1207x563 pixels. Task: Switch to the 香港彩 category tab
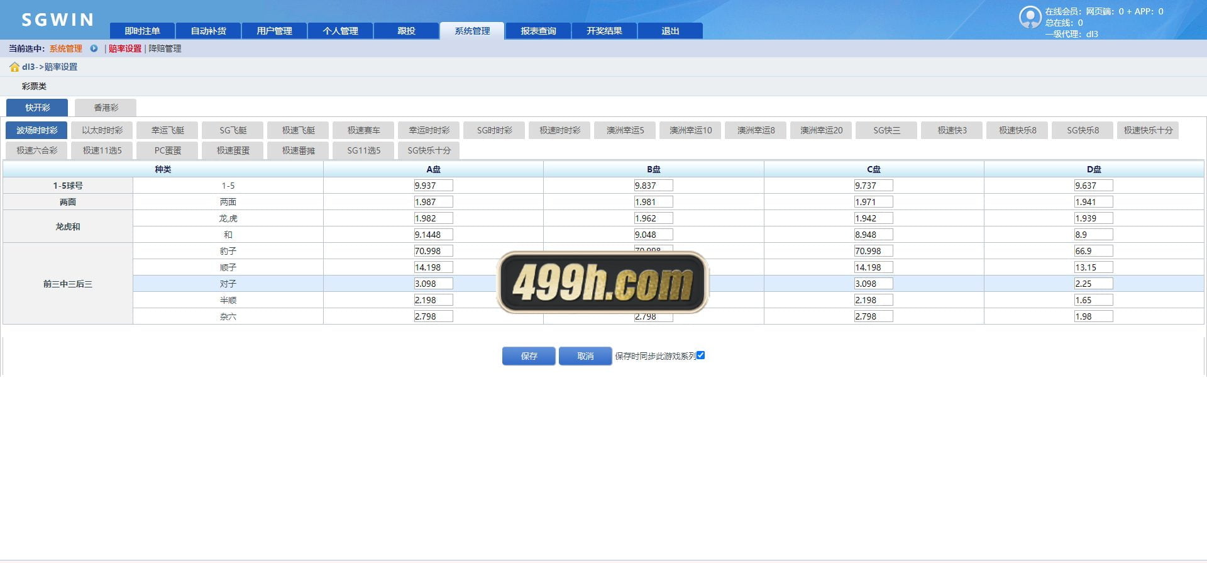click(x=106, y=108)
